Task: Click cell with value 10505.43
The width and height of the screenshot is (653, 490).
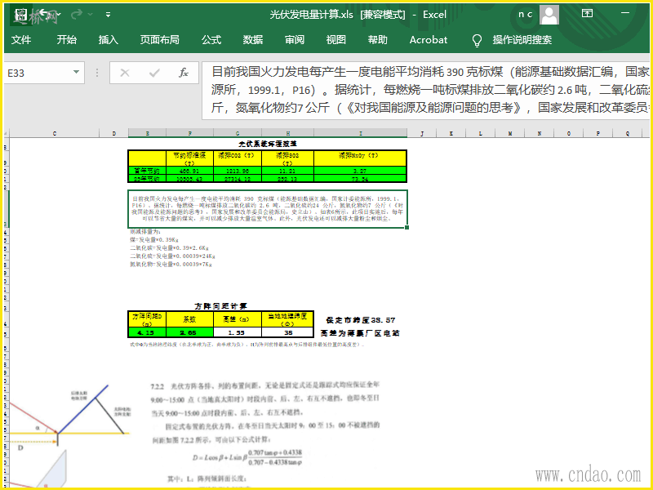Action: (x=190, y=179)
